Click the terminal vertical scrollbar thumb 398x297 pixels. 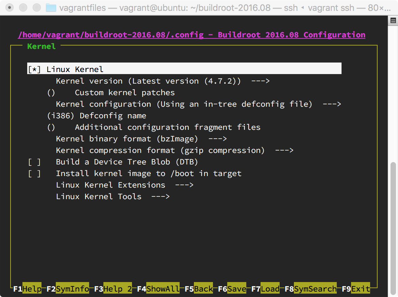point(393,228)
